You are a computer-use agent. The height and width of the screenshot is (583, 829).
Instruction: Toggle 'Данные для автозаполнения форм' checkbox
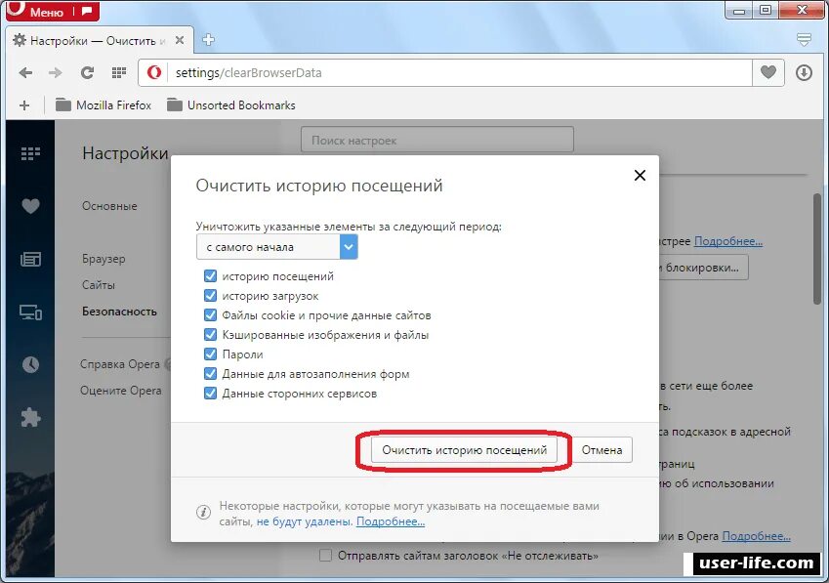(x=210, y=374)
